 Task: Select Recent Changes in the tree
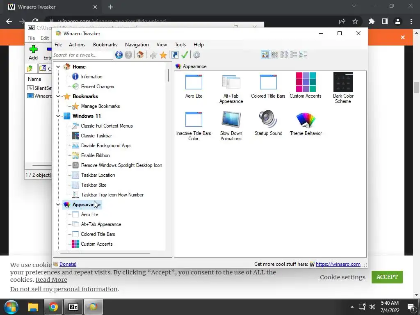(97, 87)
